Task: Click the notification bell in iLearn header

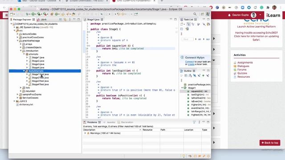Action: click(x=229, y=15)
